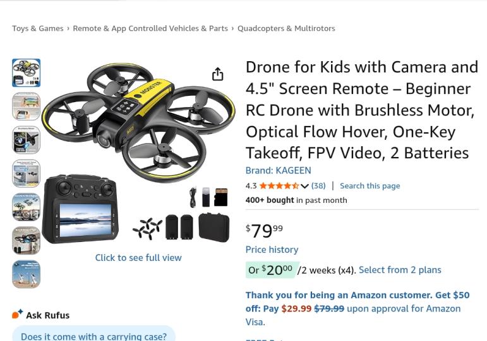View the third product thumbnail

[26, 140]
